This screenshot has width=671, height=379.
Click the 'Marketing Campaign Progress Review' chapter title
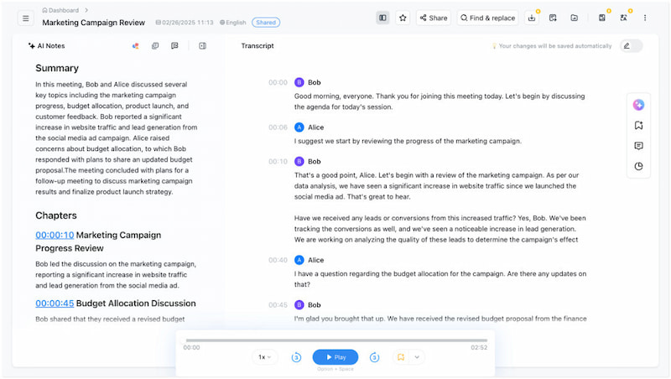pyautogui.click(x=98, y=241)
